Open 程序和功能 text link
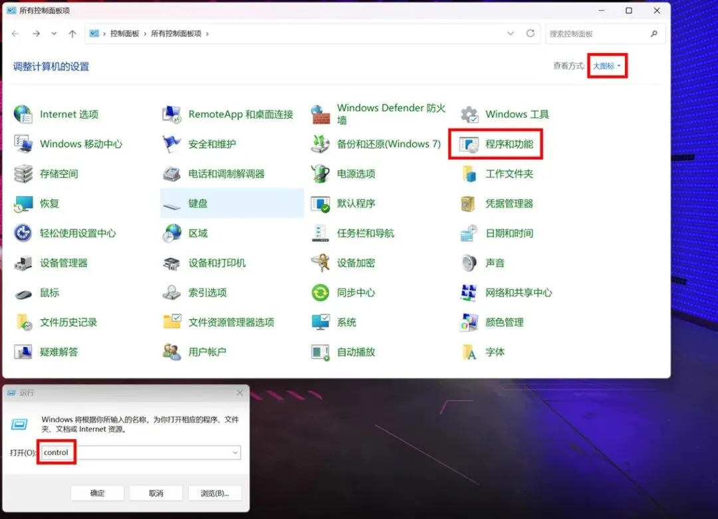718x519 pixels. point(509,144)
